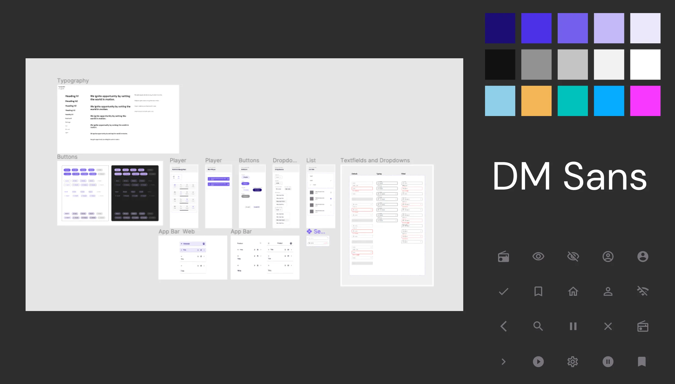Click the outlined bookmark icon
Viewport: 675px width, 384px height.
pos(538,291)
